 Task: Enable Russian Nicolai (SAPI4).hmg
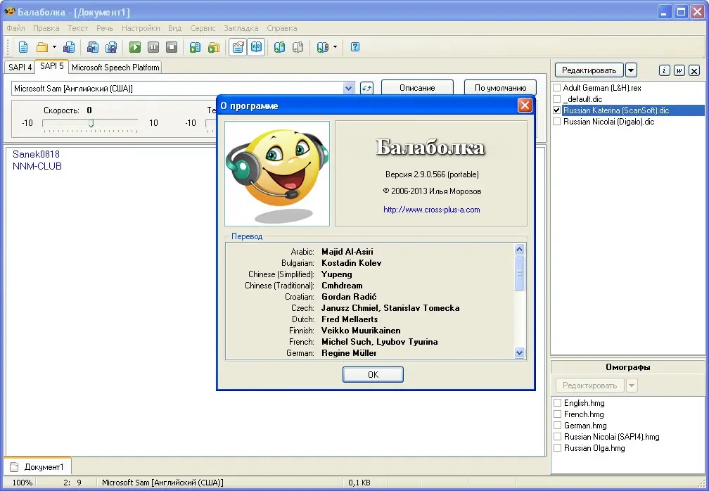pyautogui.click(x=558, y=437)
